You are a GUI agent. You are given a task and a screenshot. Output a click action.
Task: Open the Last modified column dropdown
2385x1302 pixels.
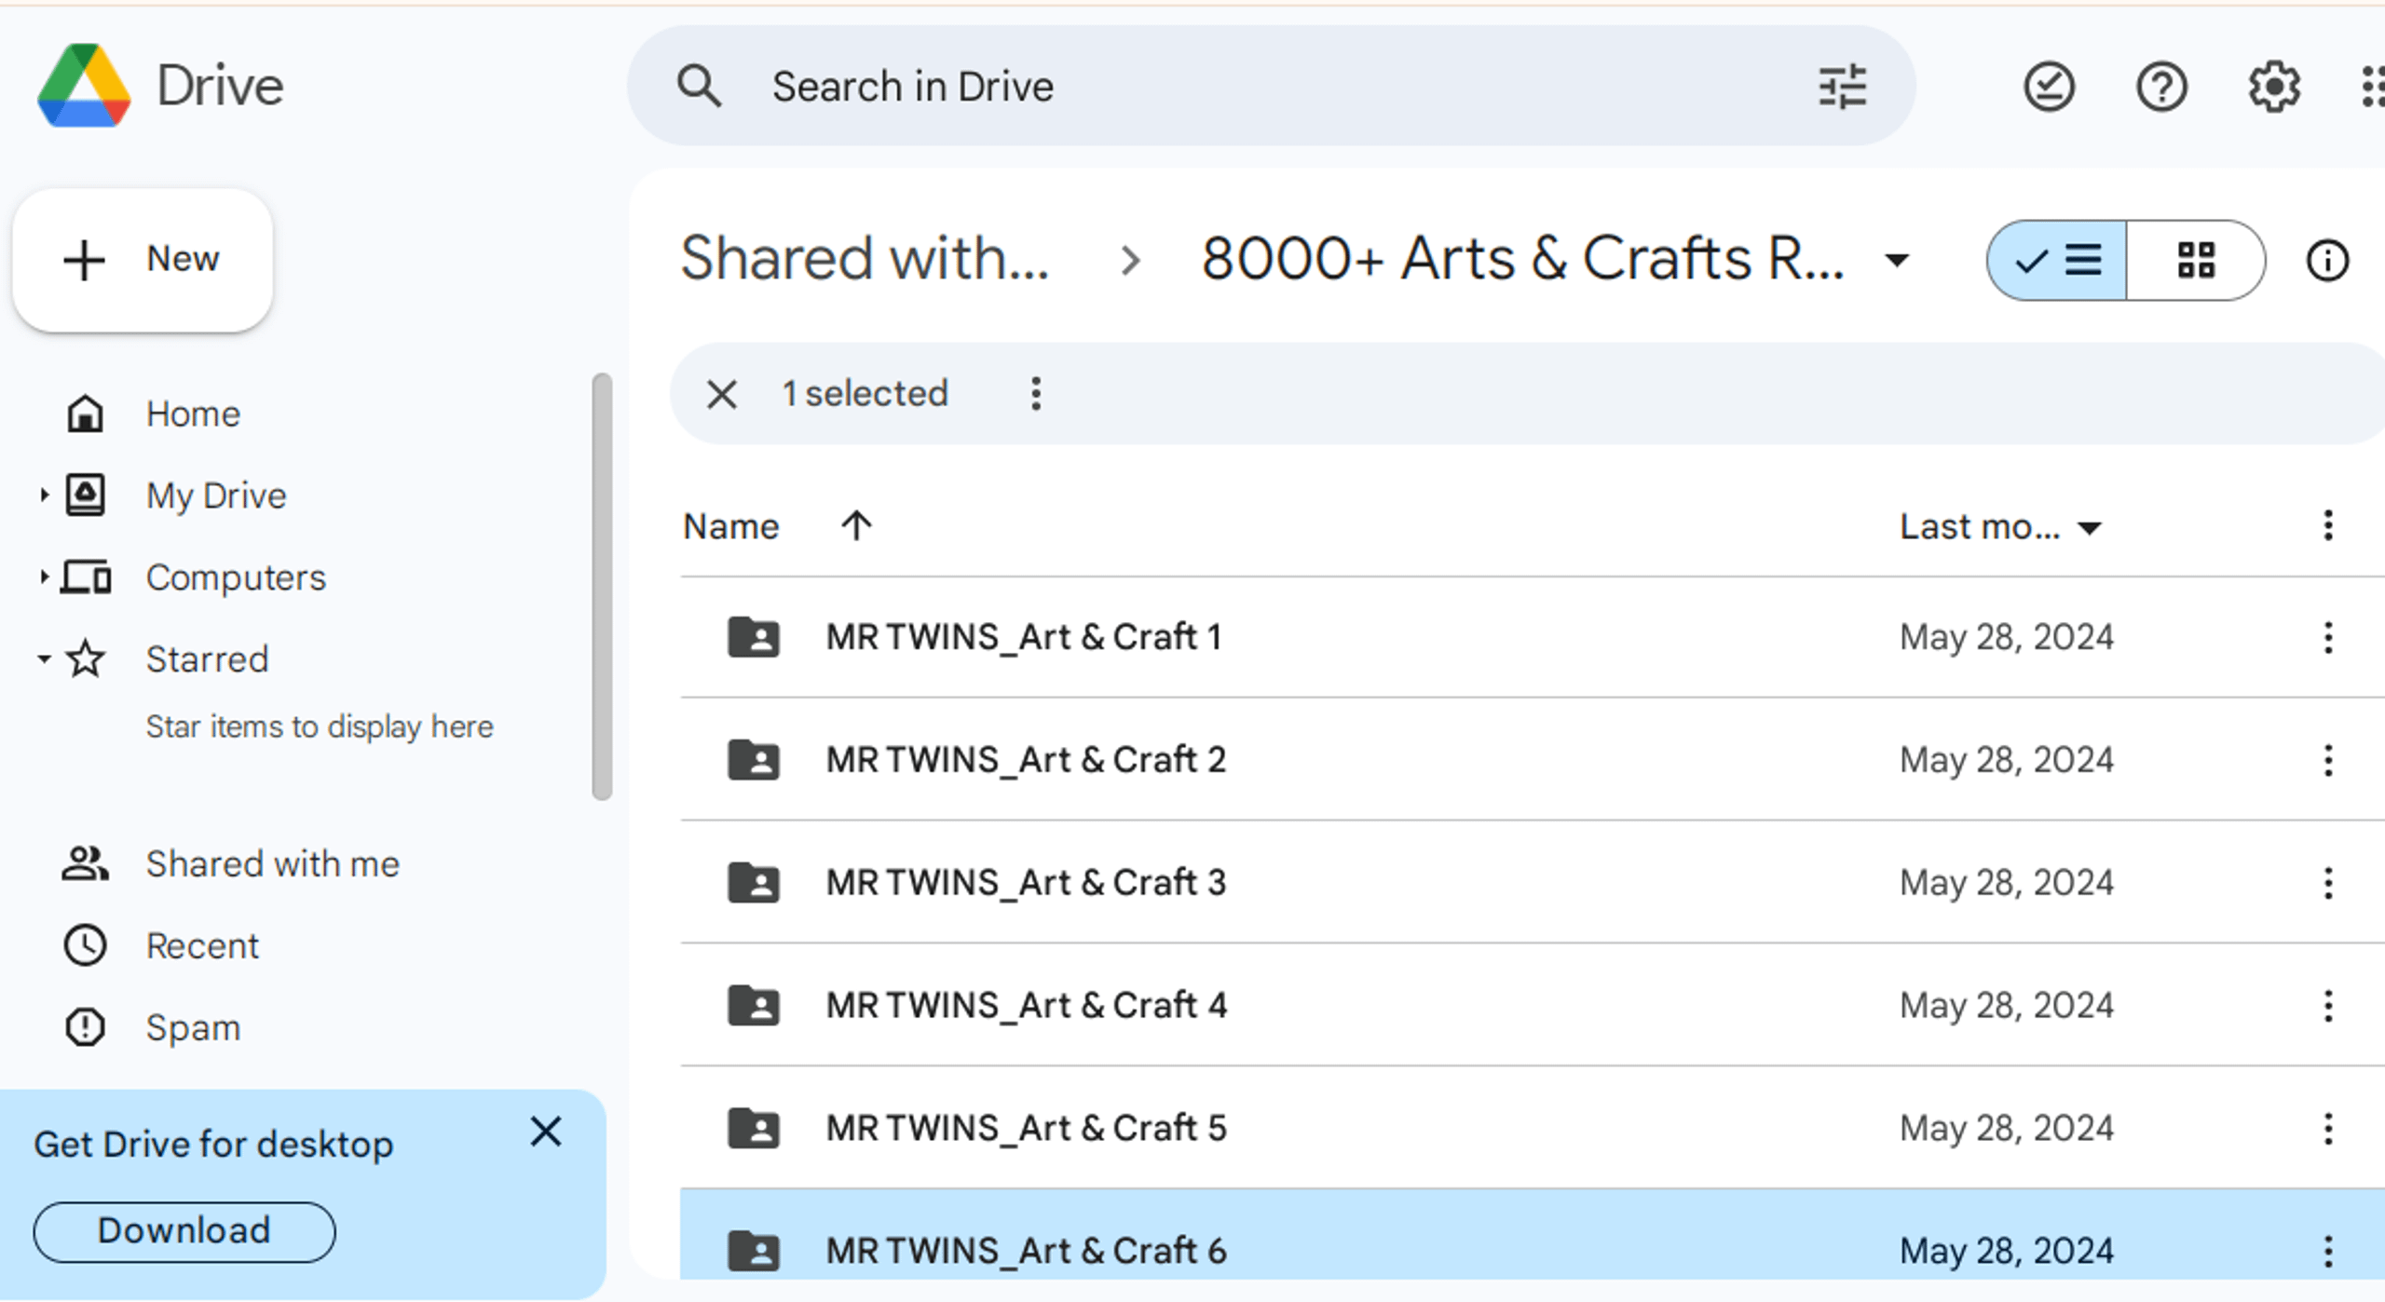pos(2090,528)
